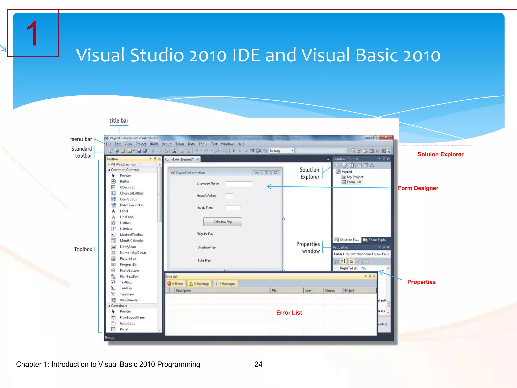Toggle the 0 Warnings filter button
The width and height of the screenshot is (517, 388).
[199, 284]
